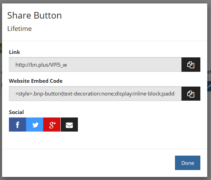
Task: Click the Lifetime subtitle text
Action: pyautogui.click(x=20, y=29)
